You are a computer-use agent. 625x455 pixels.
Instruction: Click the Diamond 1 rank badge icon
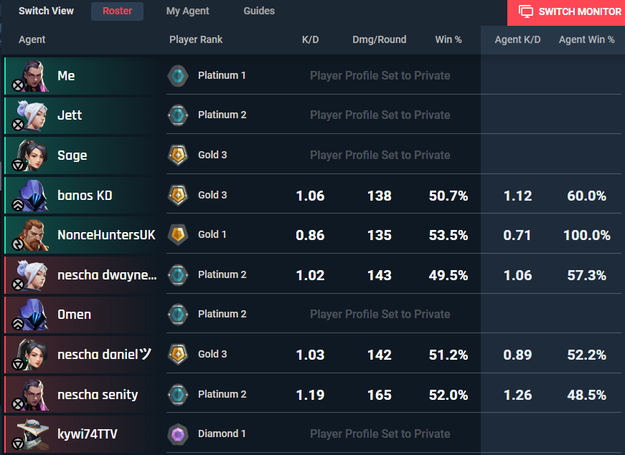coord(178,434)
